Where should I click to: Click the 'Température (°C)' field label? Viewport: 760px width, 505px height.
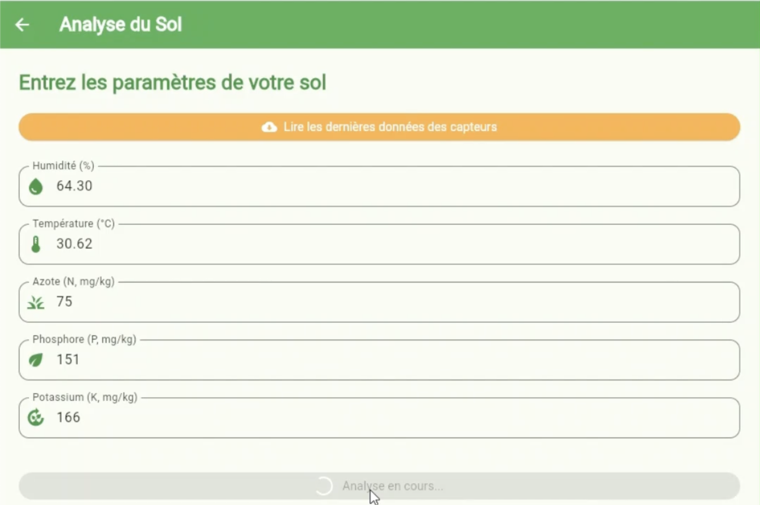73,224
